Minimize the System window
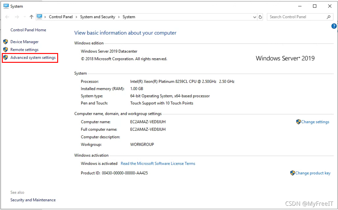 (x=300, y=6)
